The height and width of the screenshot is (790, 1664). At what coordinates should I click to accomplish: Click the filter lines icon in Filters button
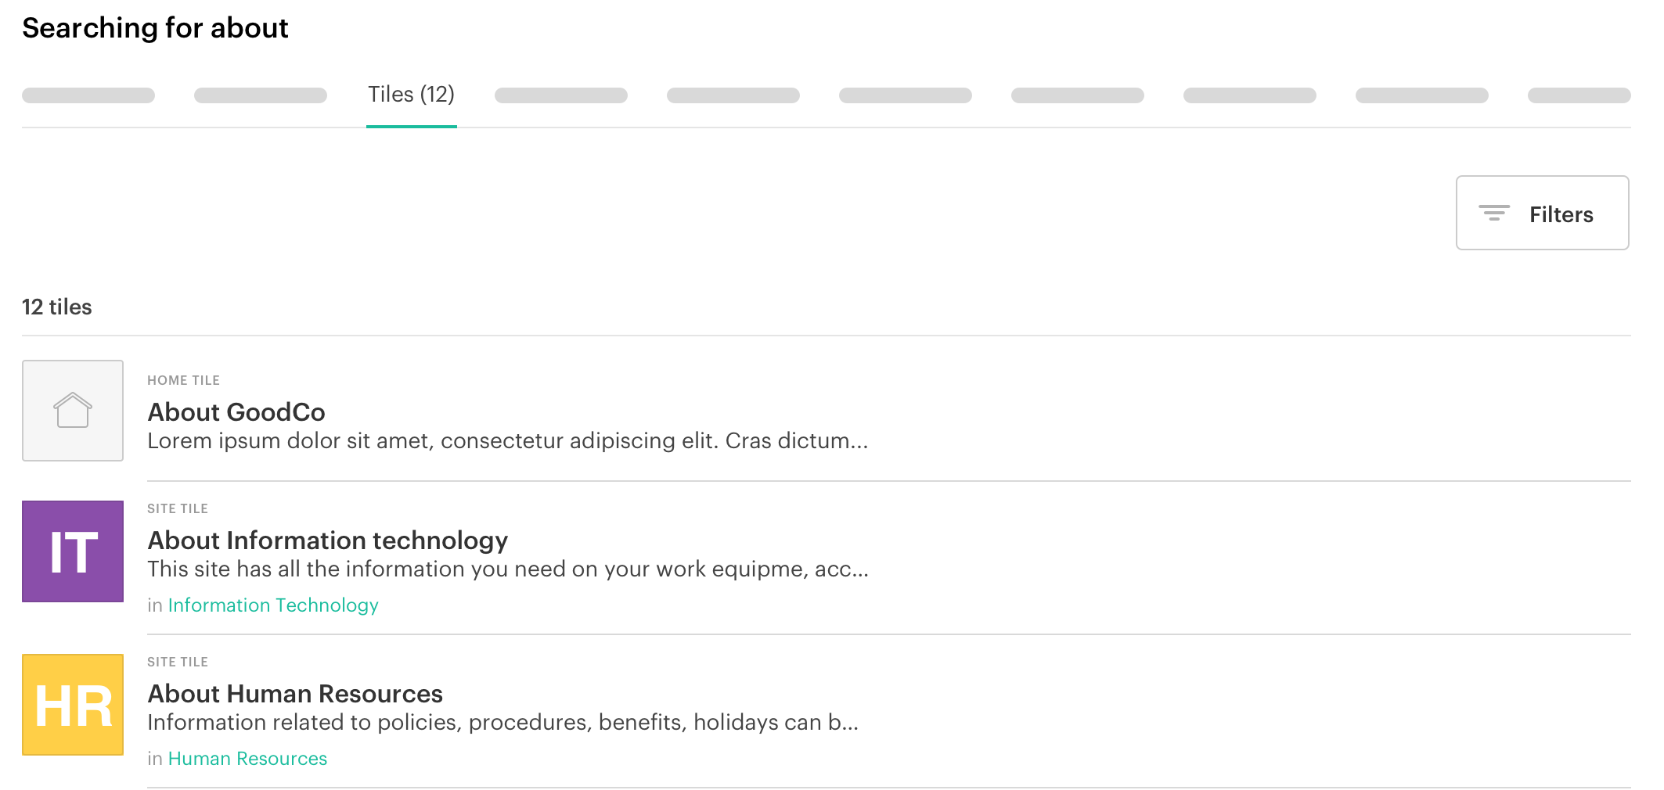click(x=1493, y=213)
